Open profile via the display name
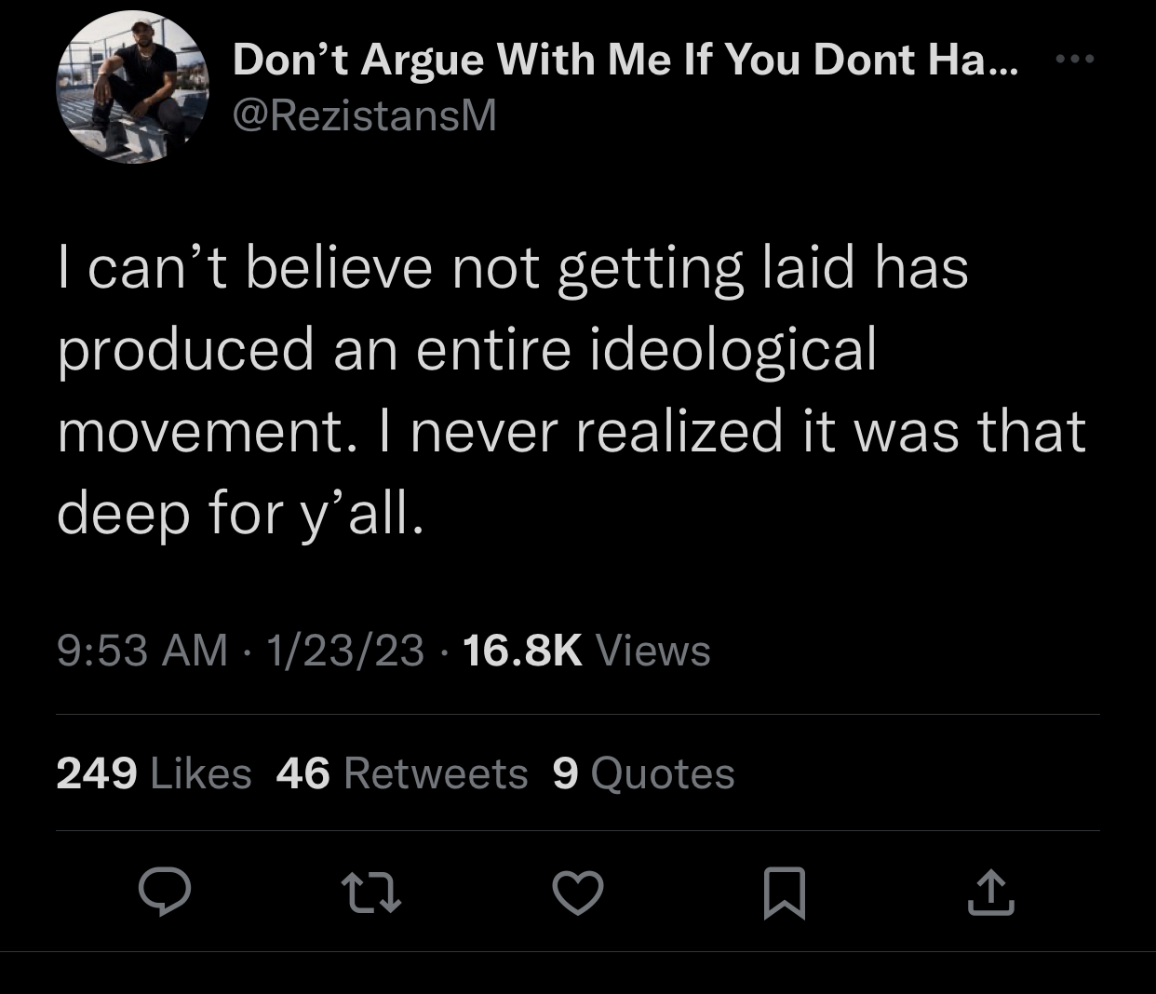Screen dimensions: 1156x994 625,60
